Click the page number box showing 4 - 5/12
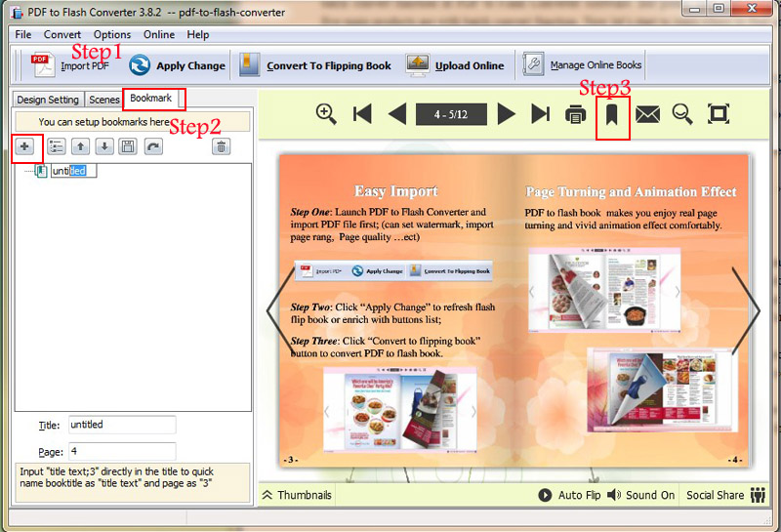This screenshot has height=532, width=781. tap(451, 114)
